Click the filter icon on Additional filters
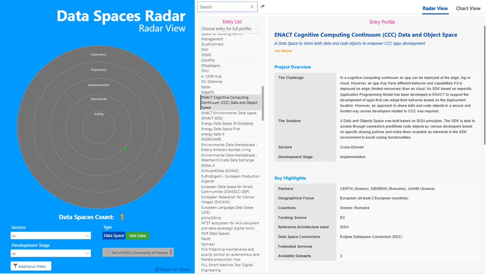 (x=15, y=266)
